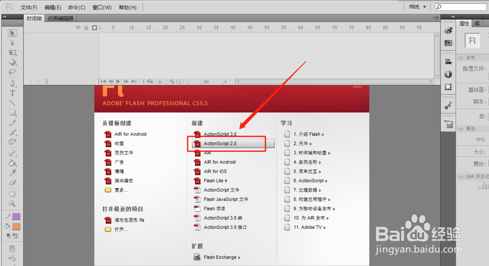The height and width of the screenshot is (266, 489).
Task: Click the orange fill color swatch
Action: tap(16, 226)
